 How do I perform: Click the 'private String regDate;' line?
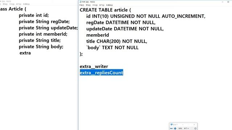[x=44, y=22]
